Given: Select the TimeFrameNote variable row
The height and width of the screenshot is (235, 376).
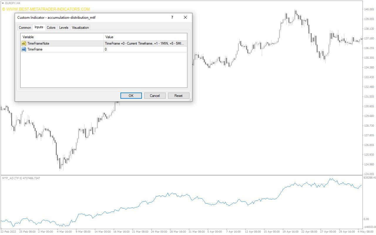Looking at the screenshot, I should pos(104,43).
